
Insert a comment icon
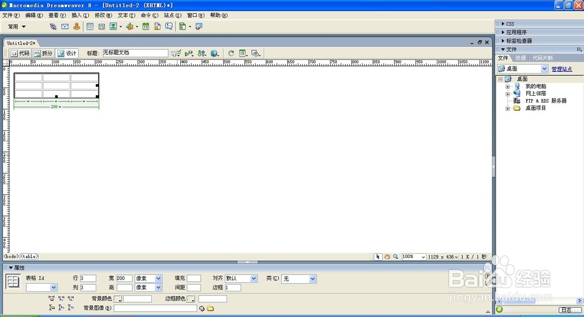click(x=169, y=26)
